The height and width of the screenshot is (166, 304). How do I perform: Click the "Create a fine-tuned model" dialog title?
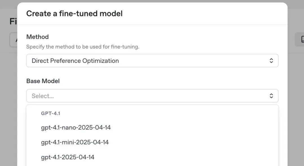(x=74, y=14)
